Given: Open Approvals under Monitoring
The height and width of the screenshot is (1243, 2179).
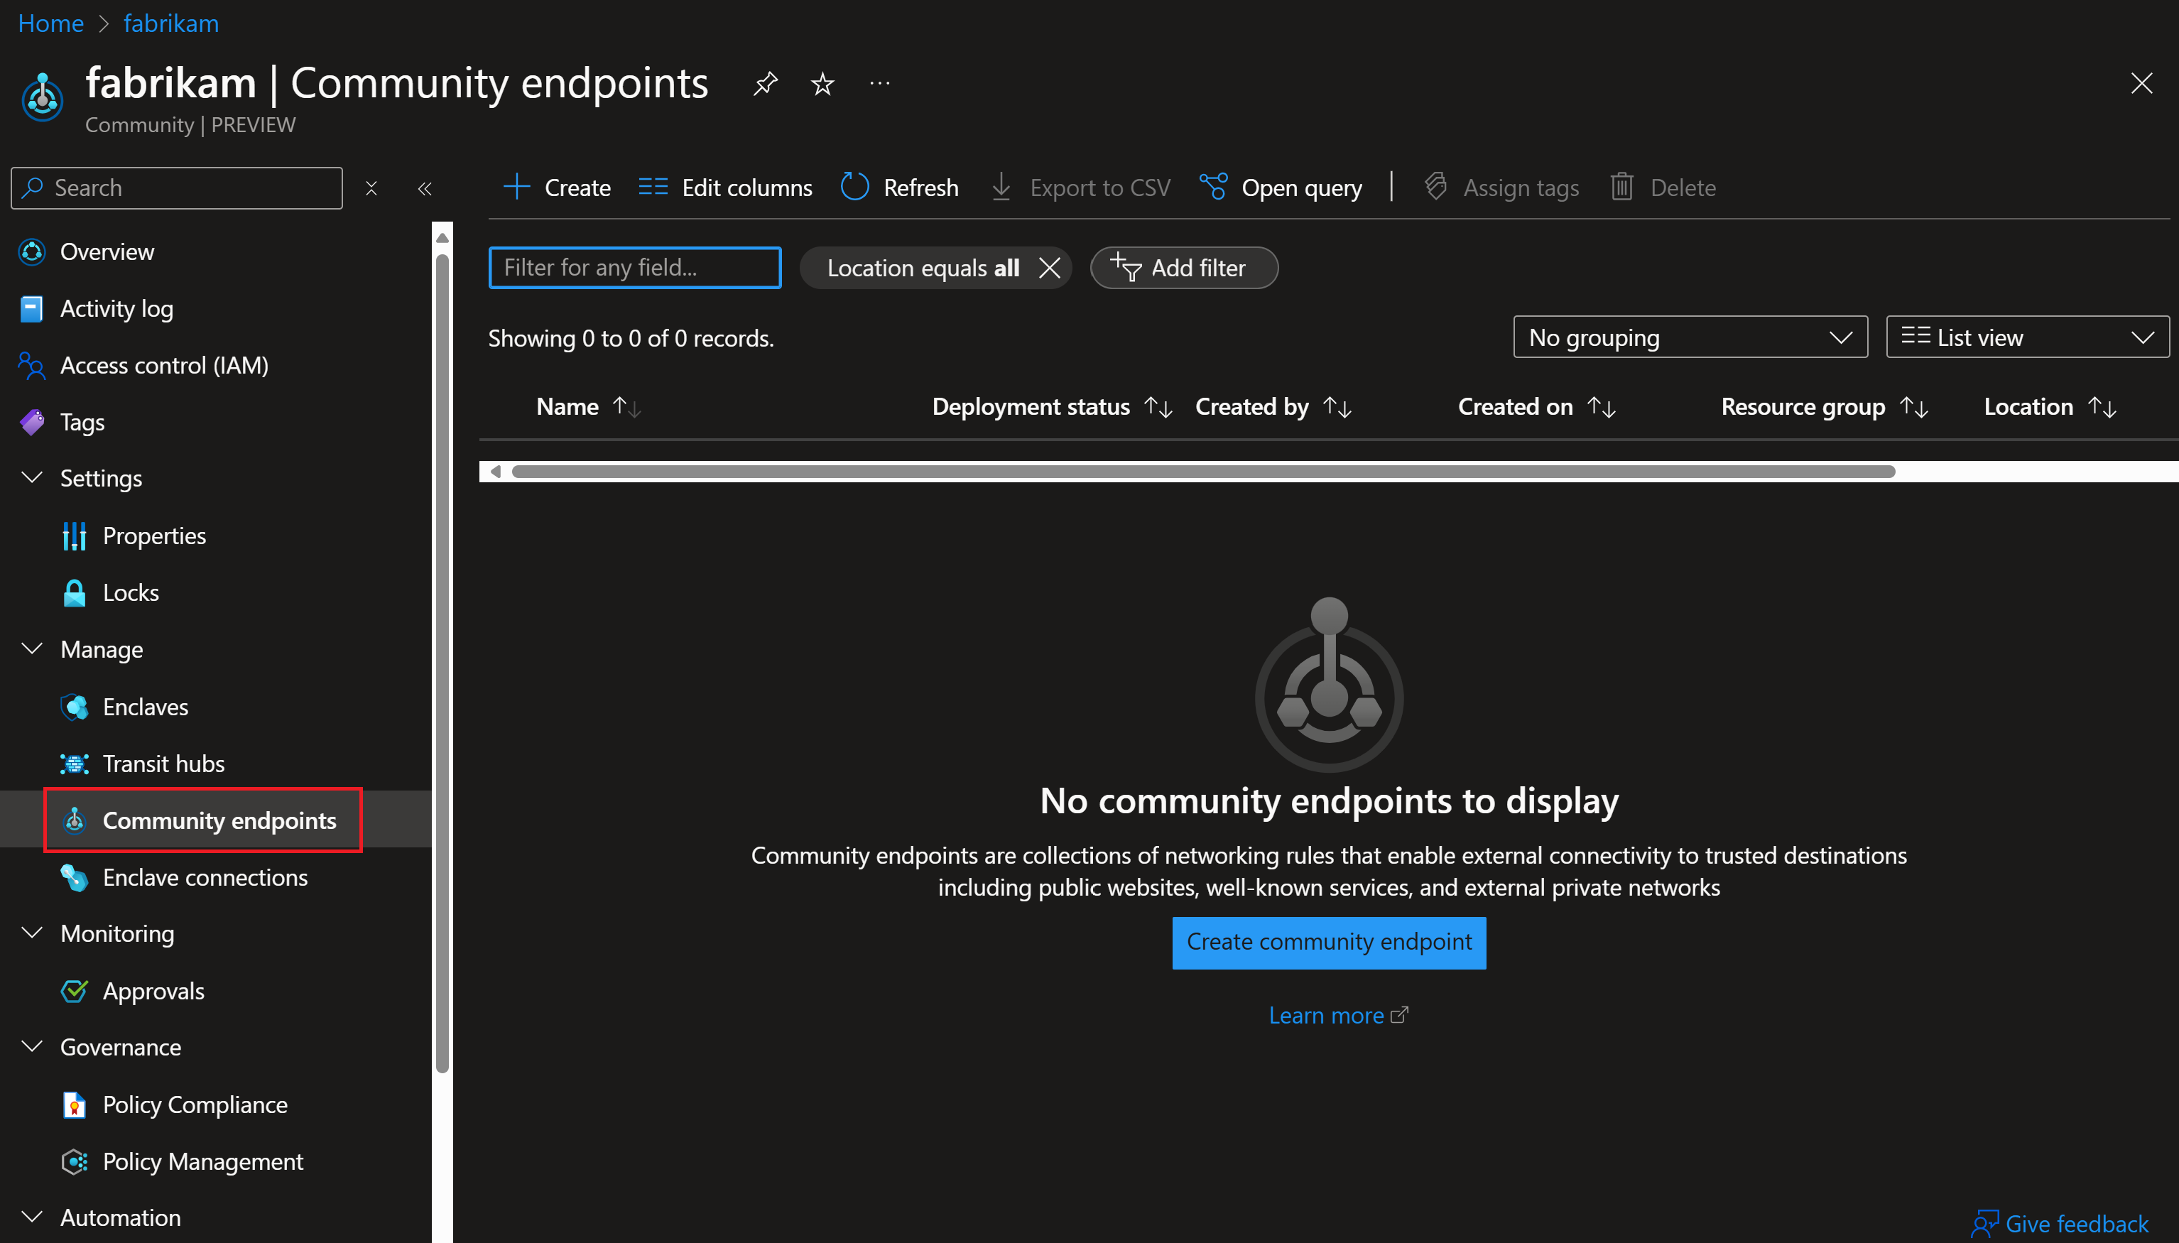Looking at the screenshot, I should (x=153, y=991).
